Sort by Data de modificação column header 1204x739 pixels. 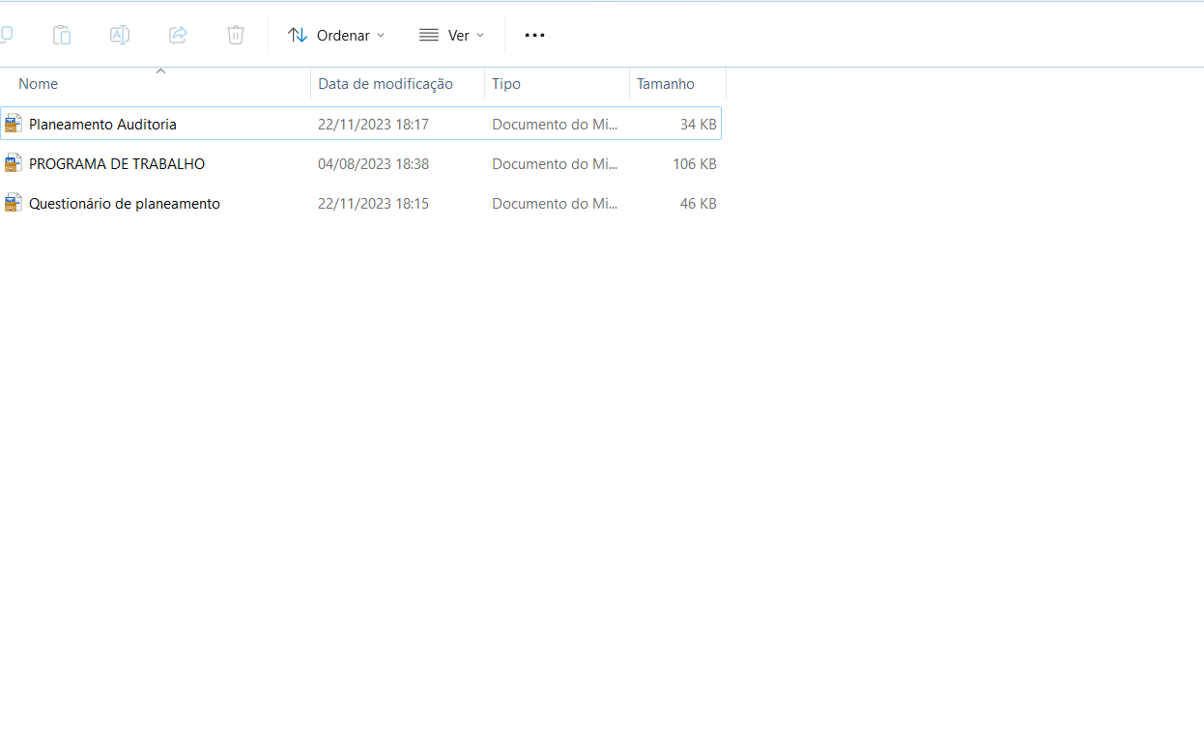click(x=386, y=84)
